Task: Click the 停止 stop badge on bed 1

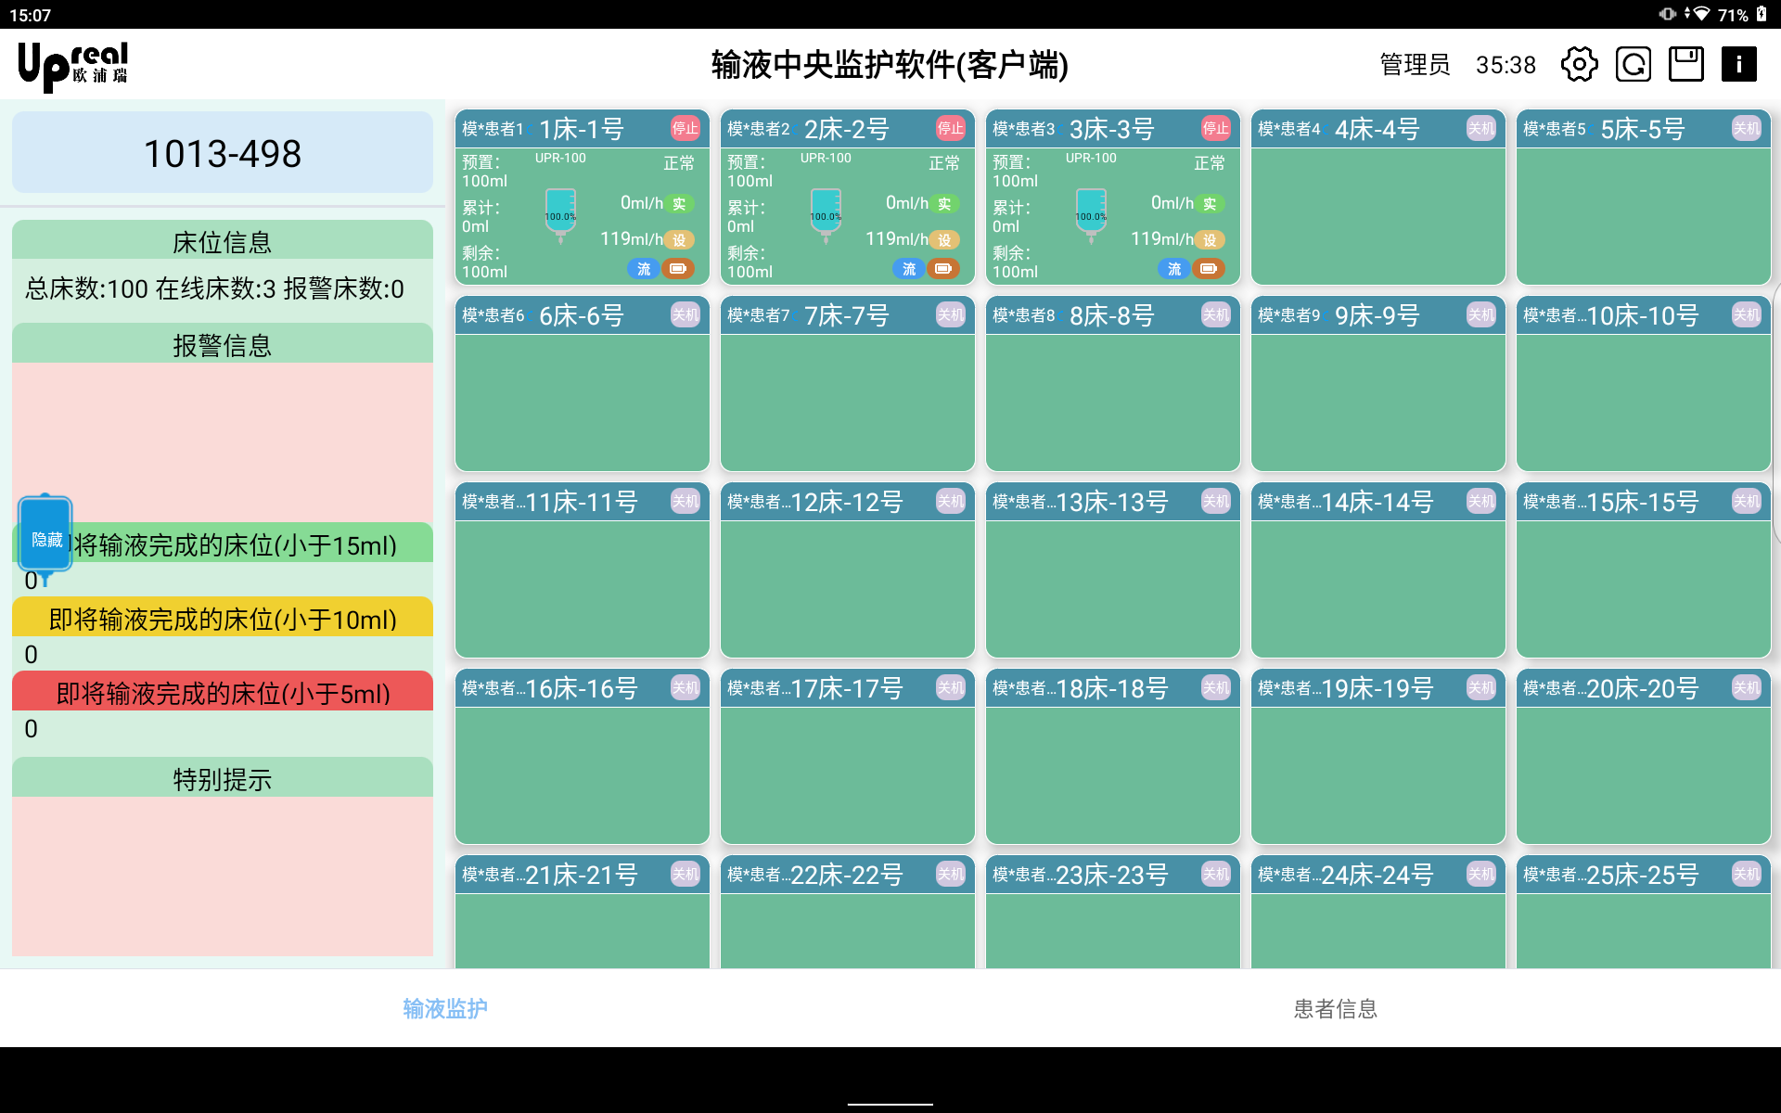Action: (x=685, y=129)
